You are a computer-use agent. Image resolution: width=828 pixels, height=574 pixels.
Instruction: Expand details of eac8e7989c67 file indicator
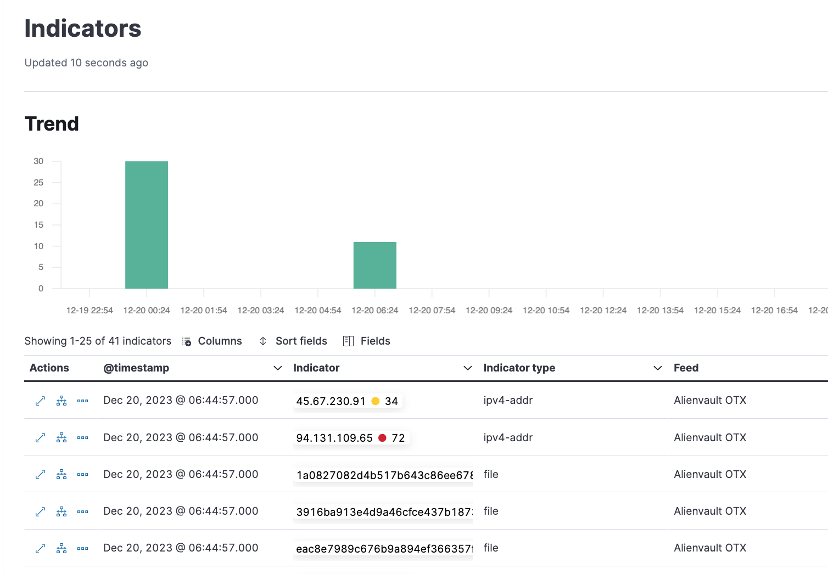(40, 548)
